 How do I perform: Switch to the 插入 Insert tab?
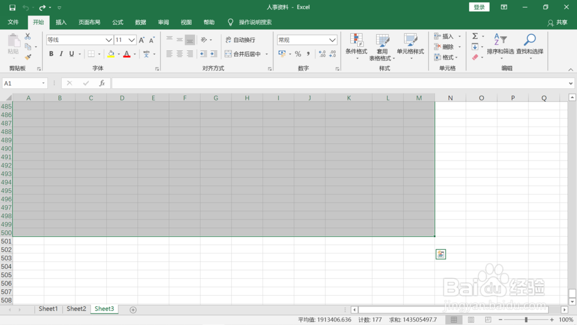pyautogui.click(x=61, y=22)
